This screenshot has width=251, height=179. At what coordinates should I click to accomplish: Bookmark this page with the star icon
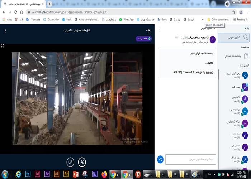pyautogui.click(x=233, y=12)
